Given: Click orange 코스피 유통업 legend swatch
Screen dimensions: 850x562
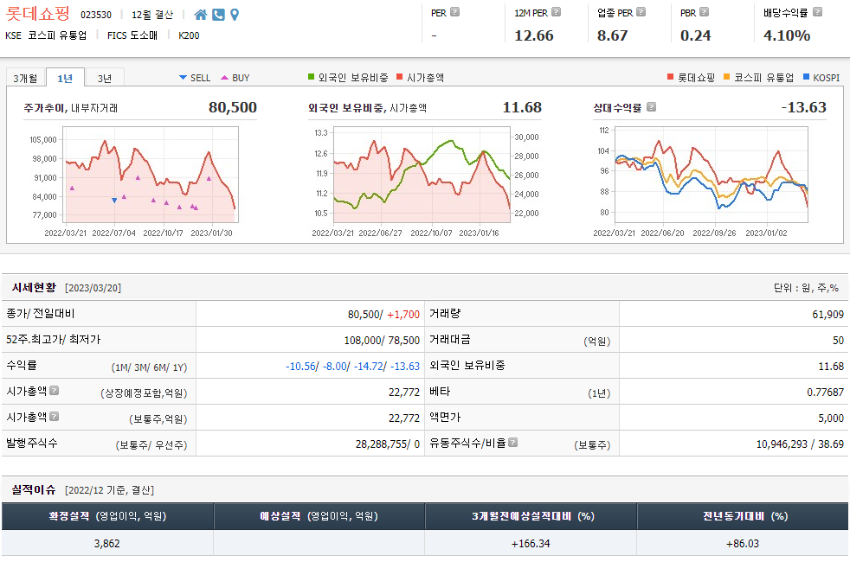Looking at the screenshot, I should (727, 77).
